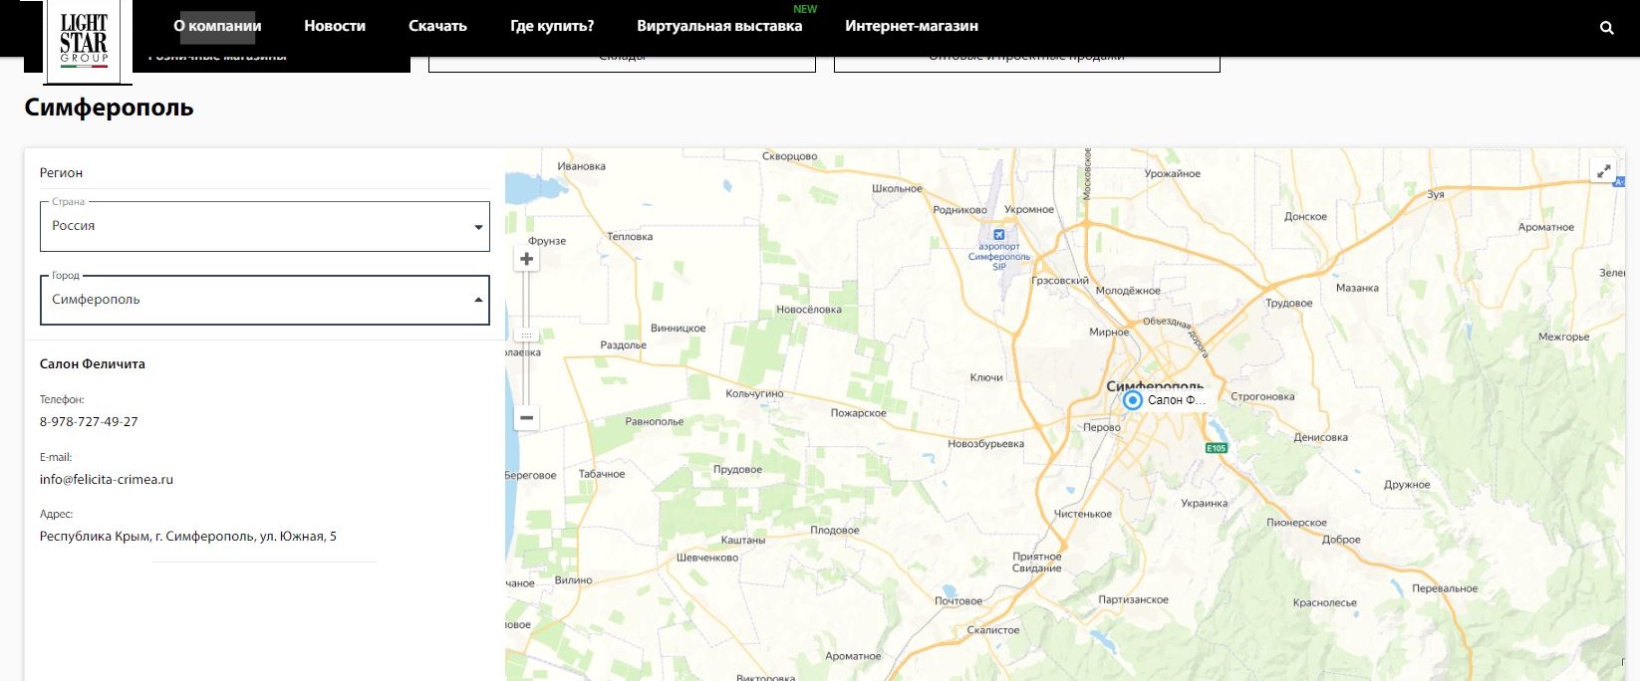Click the Салон Ф... map marker
The height and width of the screenshot is (681, 1640).
coord(1133,400)
